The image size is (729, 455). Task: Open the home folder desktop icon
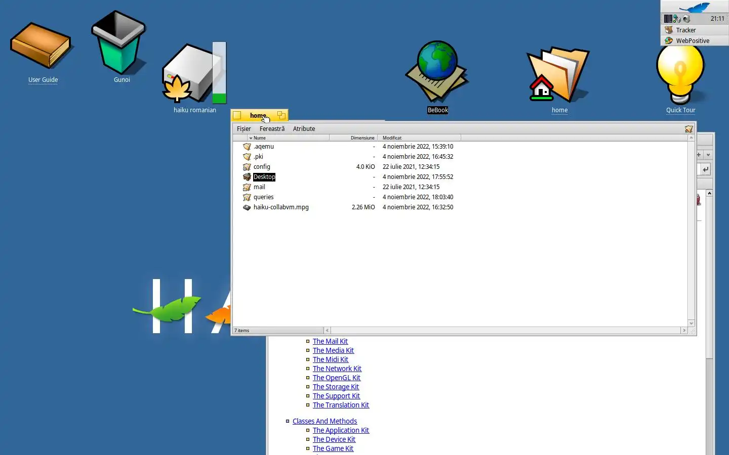[x=559, y=74]
